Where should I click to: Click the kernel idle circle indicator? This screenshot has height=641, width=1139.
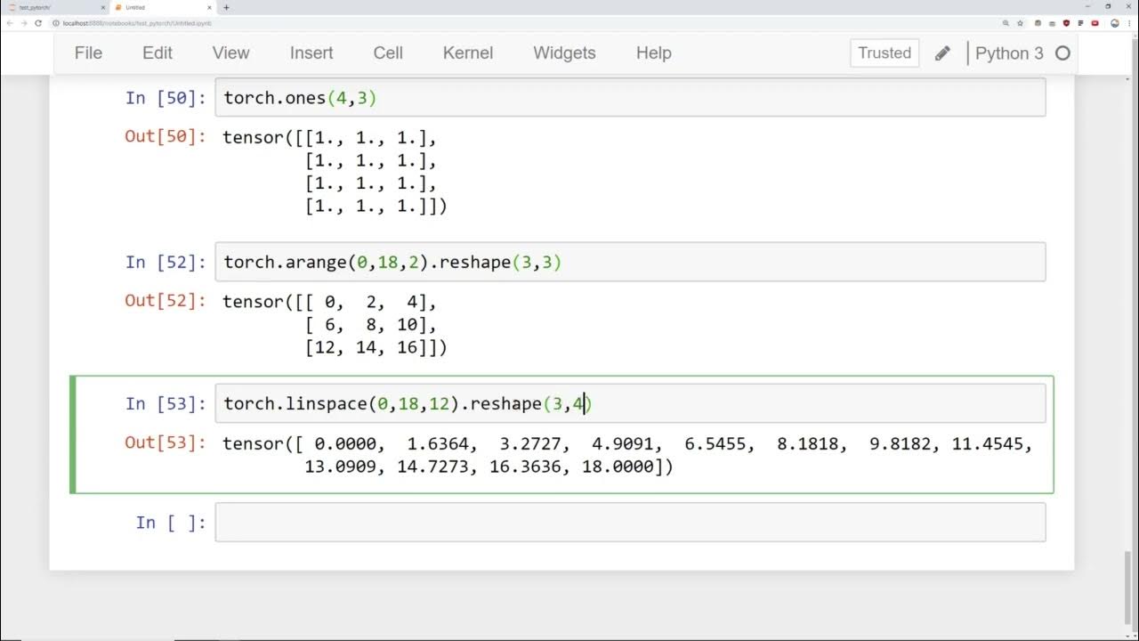[x=1062, y=53]
